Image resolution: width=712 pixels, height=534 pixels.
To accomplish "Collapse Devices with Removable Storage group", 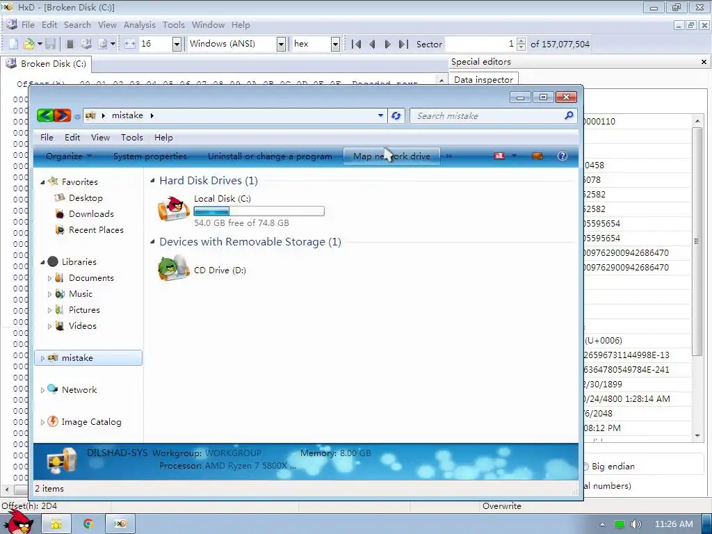I will click(152, 242).
